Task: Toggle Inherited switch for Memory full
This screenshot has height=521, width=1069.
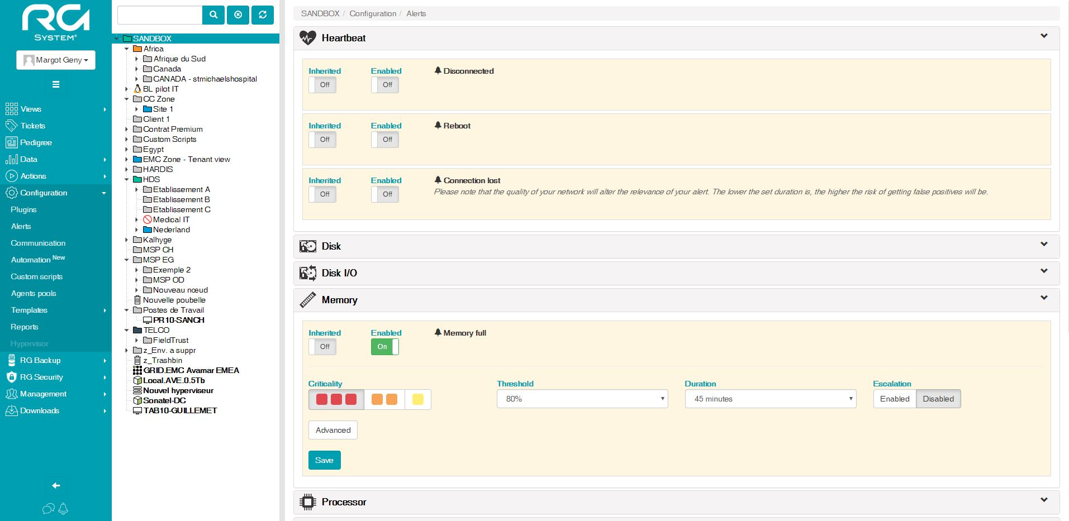Action: coord(322,347)
